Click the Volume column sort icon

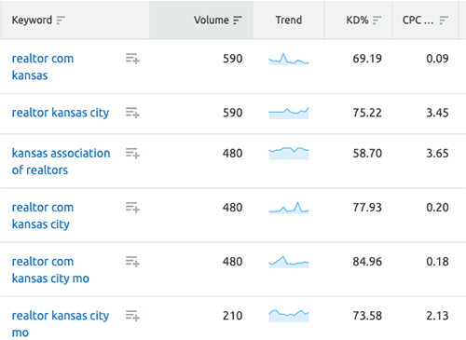tap(238, 20)
